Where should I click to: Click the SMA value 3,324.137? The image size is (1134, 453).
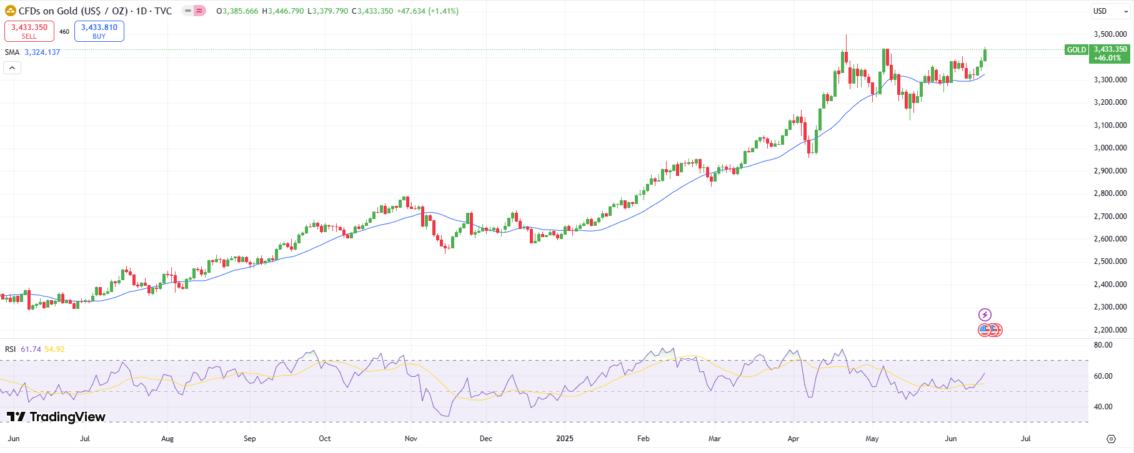tap(42, 52)
